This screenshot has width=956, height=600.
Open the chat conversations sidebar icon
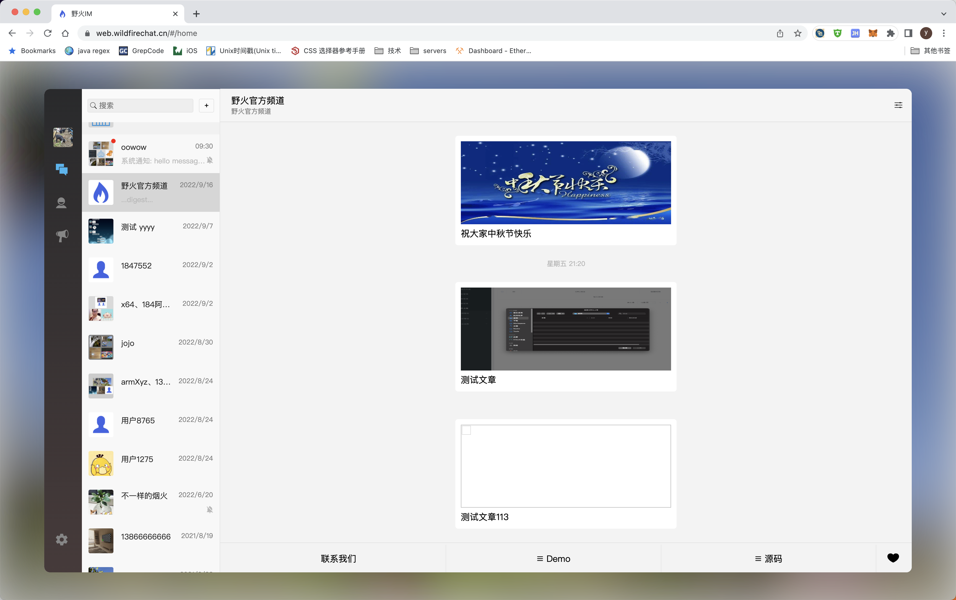(x=61, y=169)
